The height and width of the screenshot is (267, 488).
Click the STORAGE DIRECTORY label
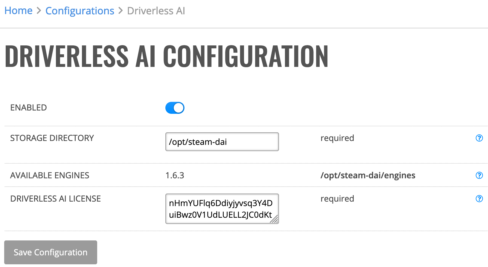pos(52,138)
